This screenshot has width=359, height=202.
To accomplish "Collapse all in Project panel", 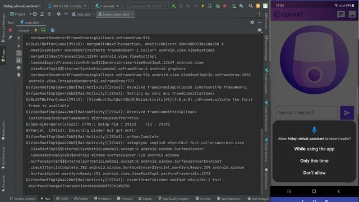I will (x=49, y=14).
